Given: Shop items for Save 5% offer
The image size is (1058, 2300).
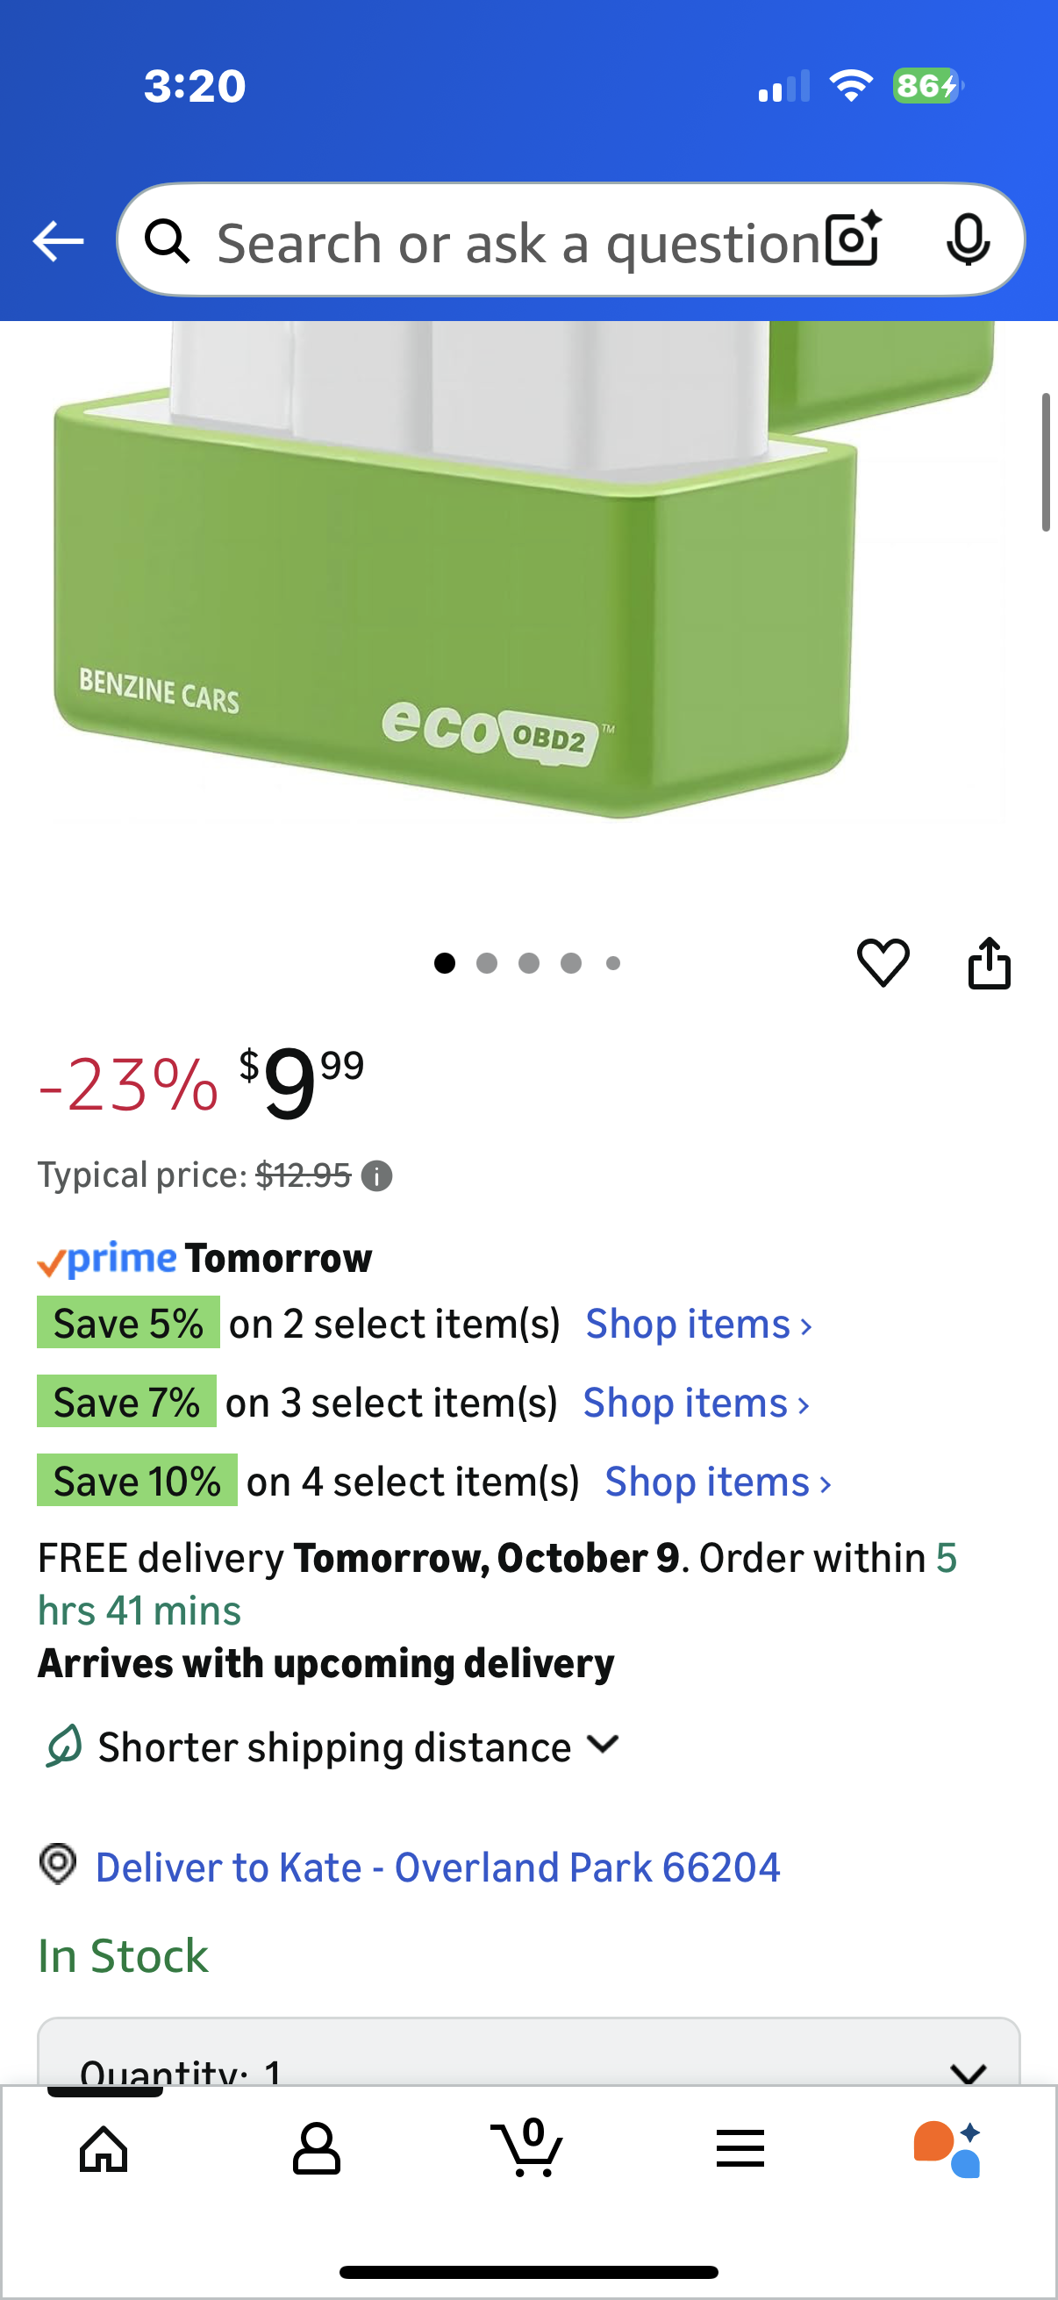Looking at the screenshot, I should point(698,1324).
